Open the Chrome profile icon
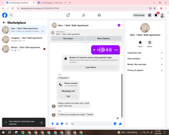The height and width of the screenshot is (135, 169). pyautogui.click(x=161, y=8)
